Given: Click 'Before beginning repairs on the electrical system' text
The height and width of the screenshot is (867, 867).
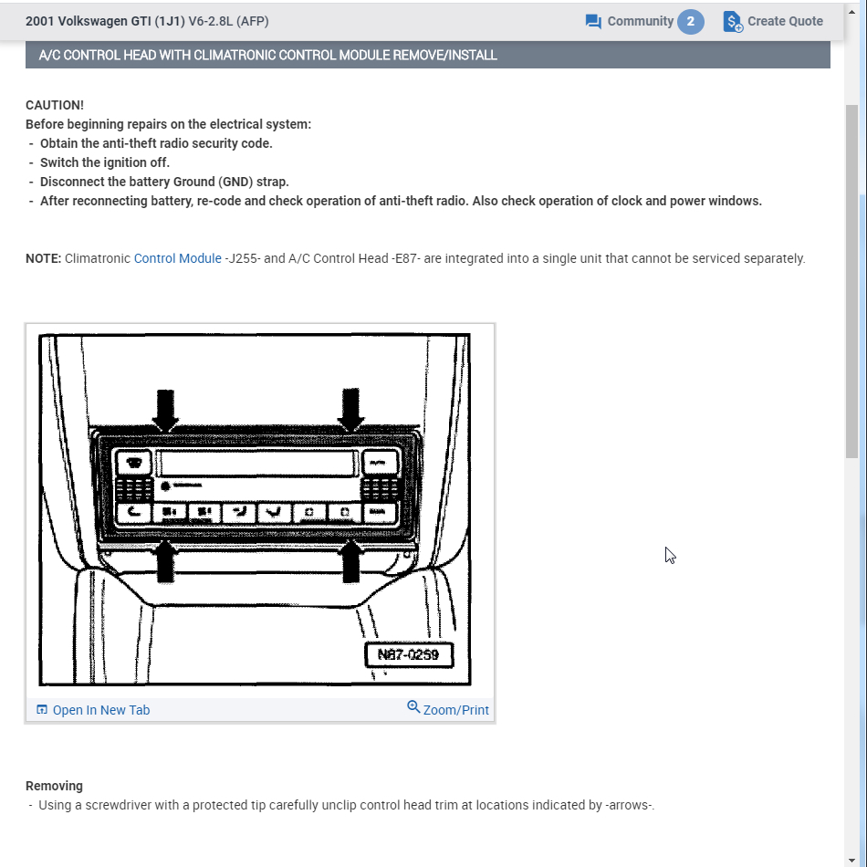Looking at the screenshot, I should point(168,124).
